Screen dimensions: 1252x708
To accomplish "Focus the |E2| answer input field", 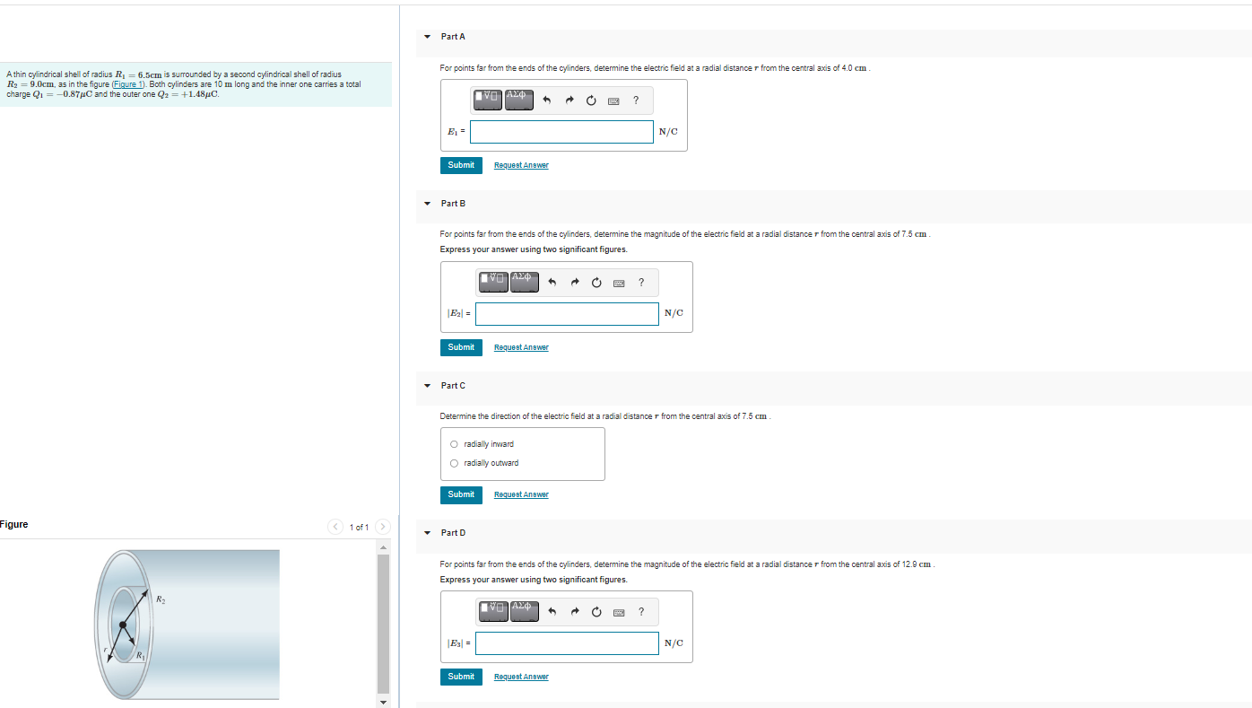I will (567, 314).
